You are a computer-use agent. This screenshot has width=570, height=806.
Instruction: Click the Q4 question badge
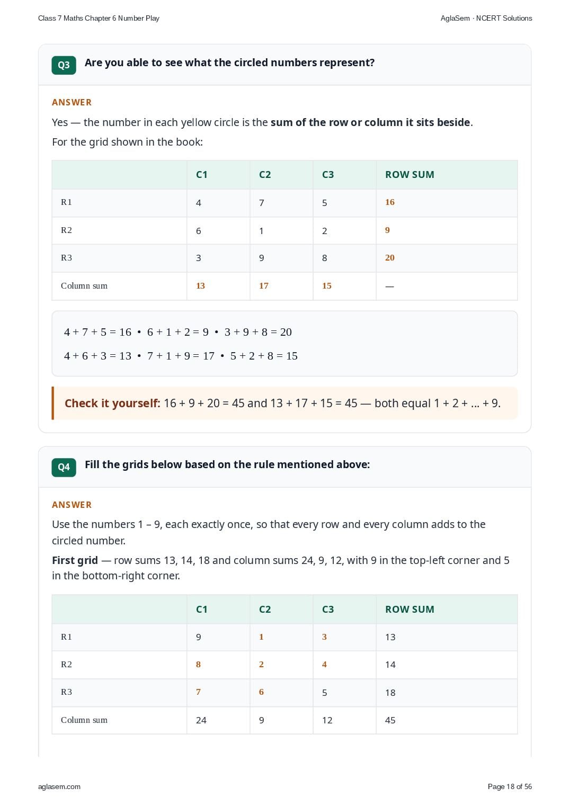pos(64,467)
